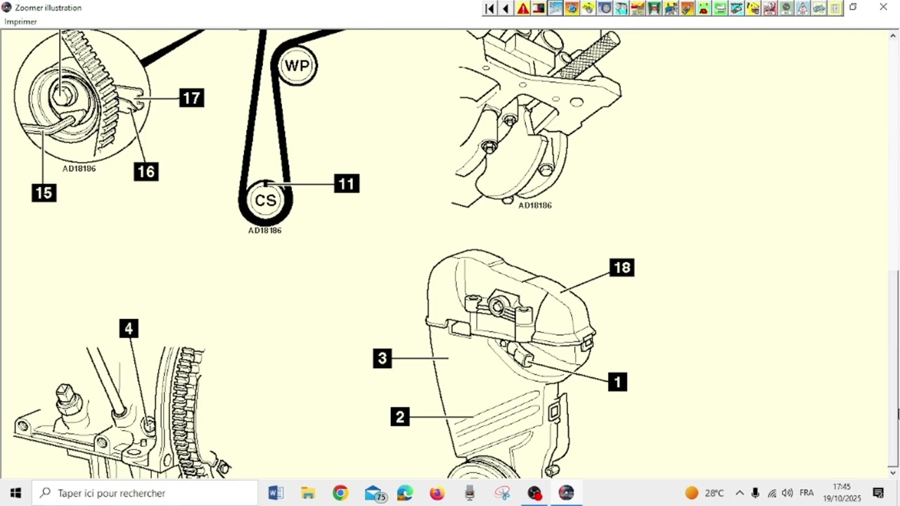Open Mail app with 75 badge
Screen dimensions: 900x506
pyautogui.click(x=374, y=493)
